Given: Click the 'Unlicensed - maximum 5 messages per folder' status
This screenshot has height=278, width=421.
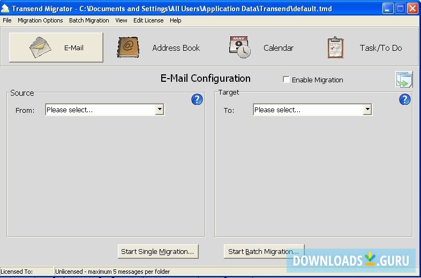Looking at the screenshot, I should click(112, 272).
